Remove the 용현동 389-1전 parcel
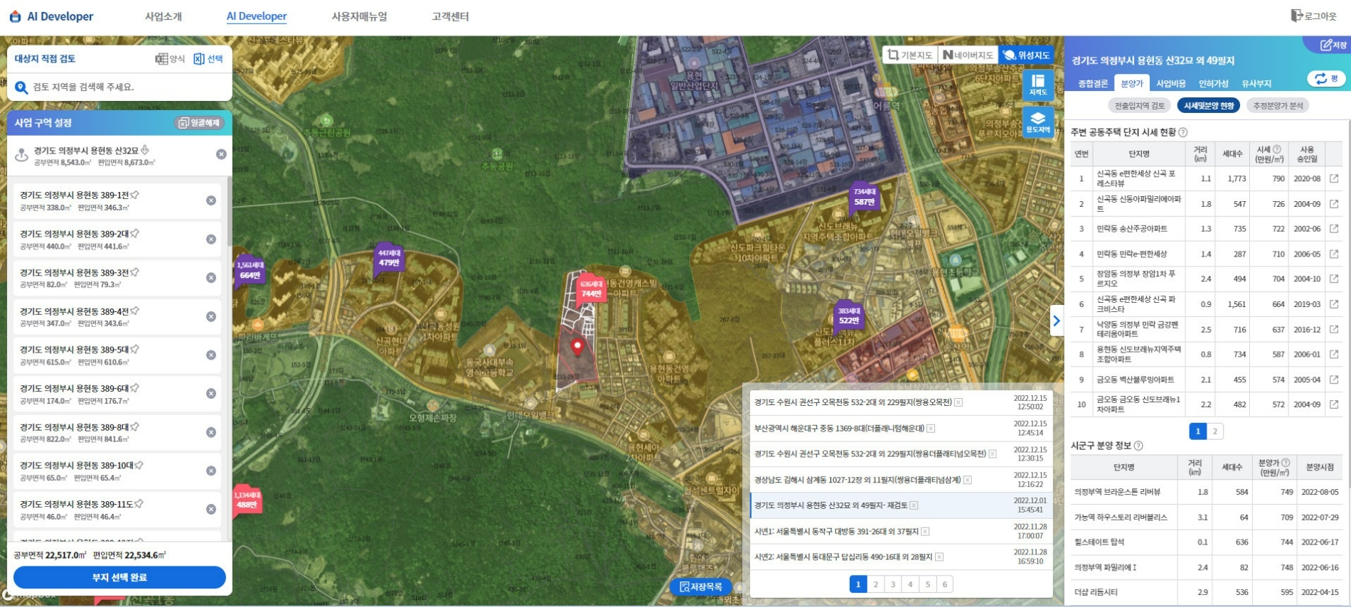 click(x=211, y=200)
